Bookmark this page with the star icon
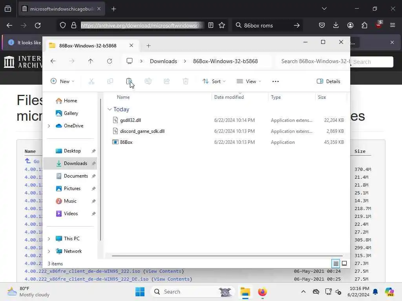Viewport: 402px width, 301px height. pyautogui.click(x=222, y=25)
